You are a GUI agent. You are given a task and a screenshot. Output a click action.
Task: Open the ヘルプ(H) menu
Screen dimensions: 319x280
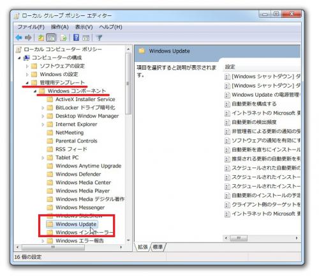click(110, 27)
